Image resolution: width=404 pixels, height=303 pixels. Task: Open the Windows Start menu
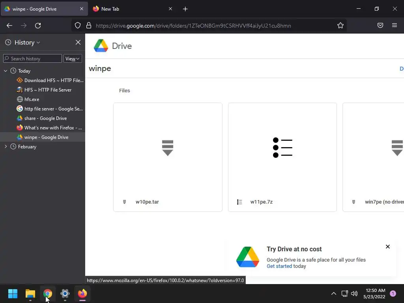tap(13, 294)
